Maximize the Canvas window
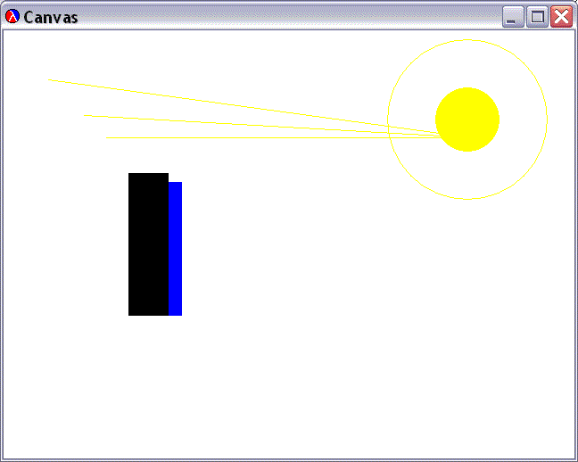Viewport: 578px width, 462px height. (537, 17)
